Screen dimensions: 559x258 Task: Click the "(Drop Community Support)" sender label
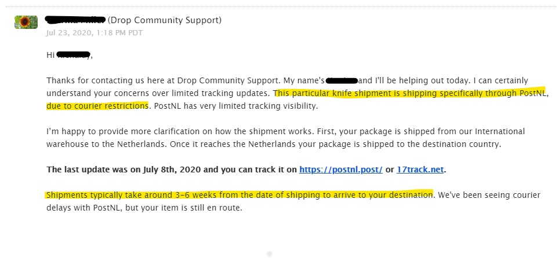(x=165, y=20)
